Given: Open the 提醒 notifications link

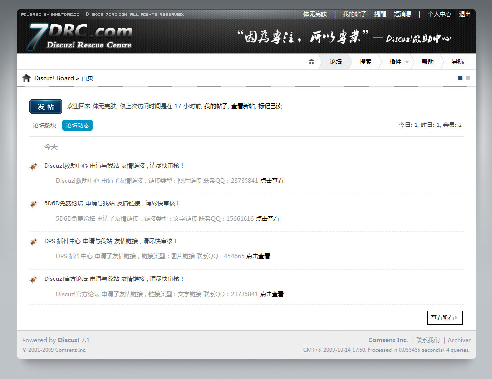Looking at the screenshot, I should pos(380,14).
